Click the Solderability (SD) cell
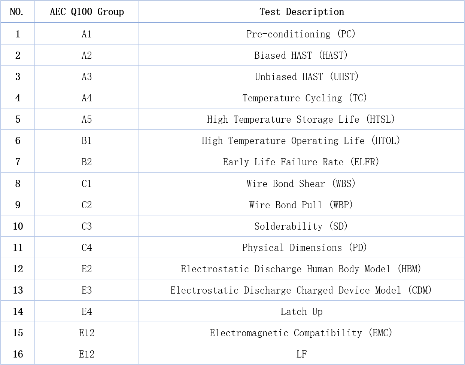This screenshot has height=365, width=465. click(x=301, y=226)
